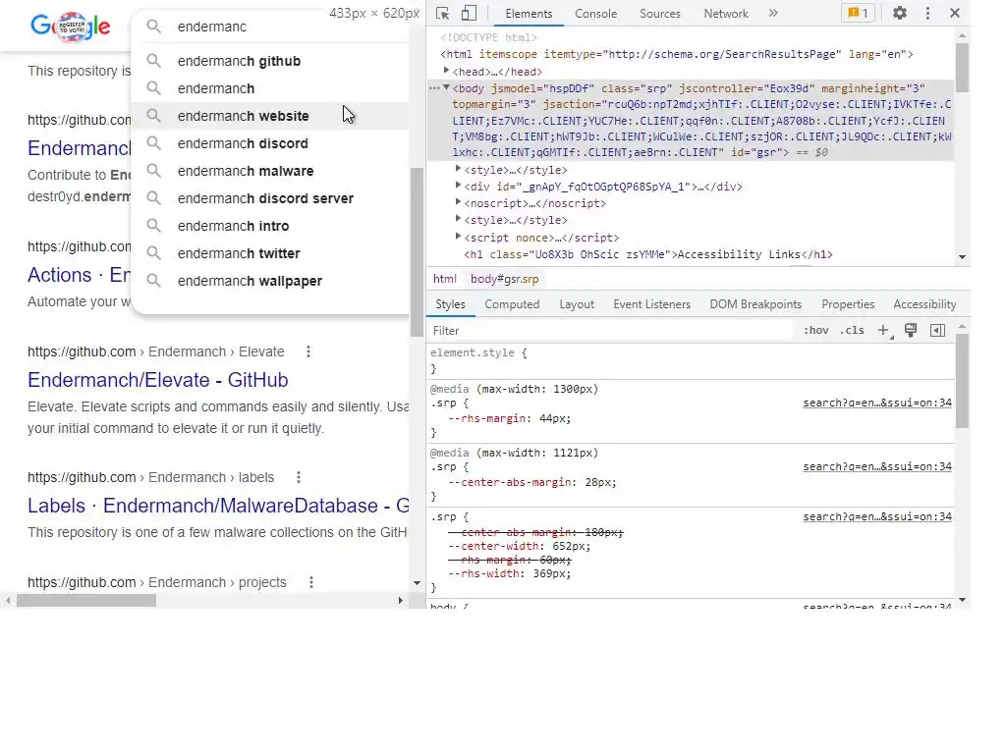Expand the head element node

click(x=447, y=71)
